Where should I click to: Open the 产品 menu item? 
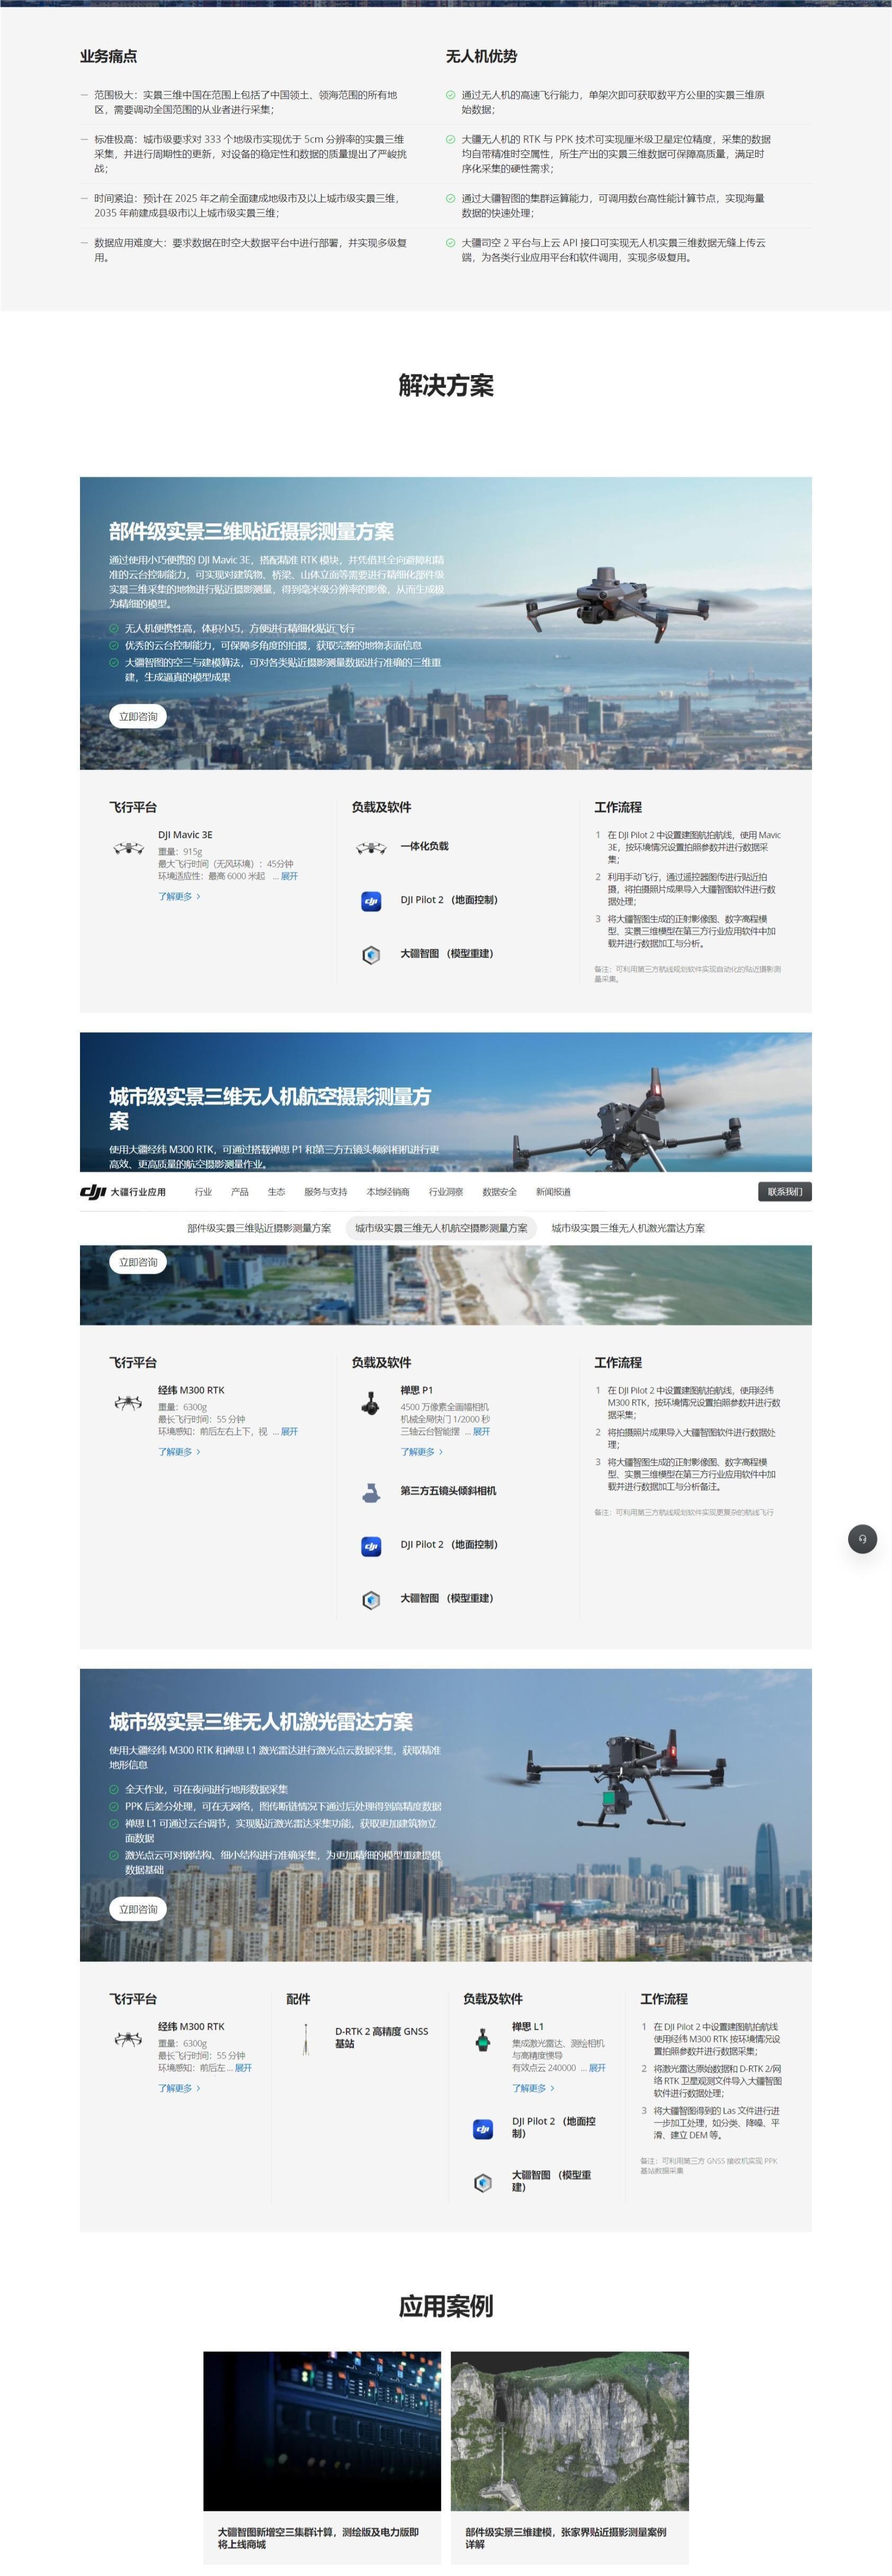tap(239, 1192)
